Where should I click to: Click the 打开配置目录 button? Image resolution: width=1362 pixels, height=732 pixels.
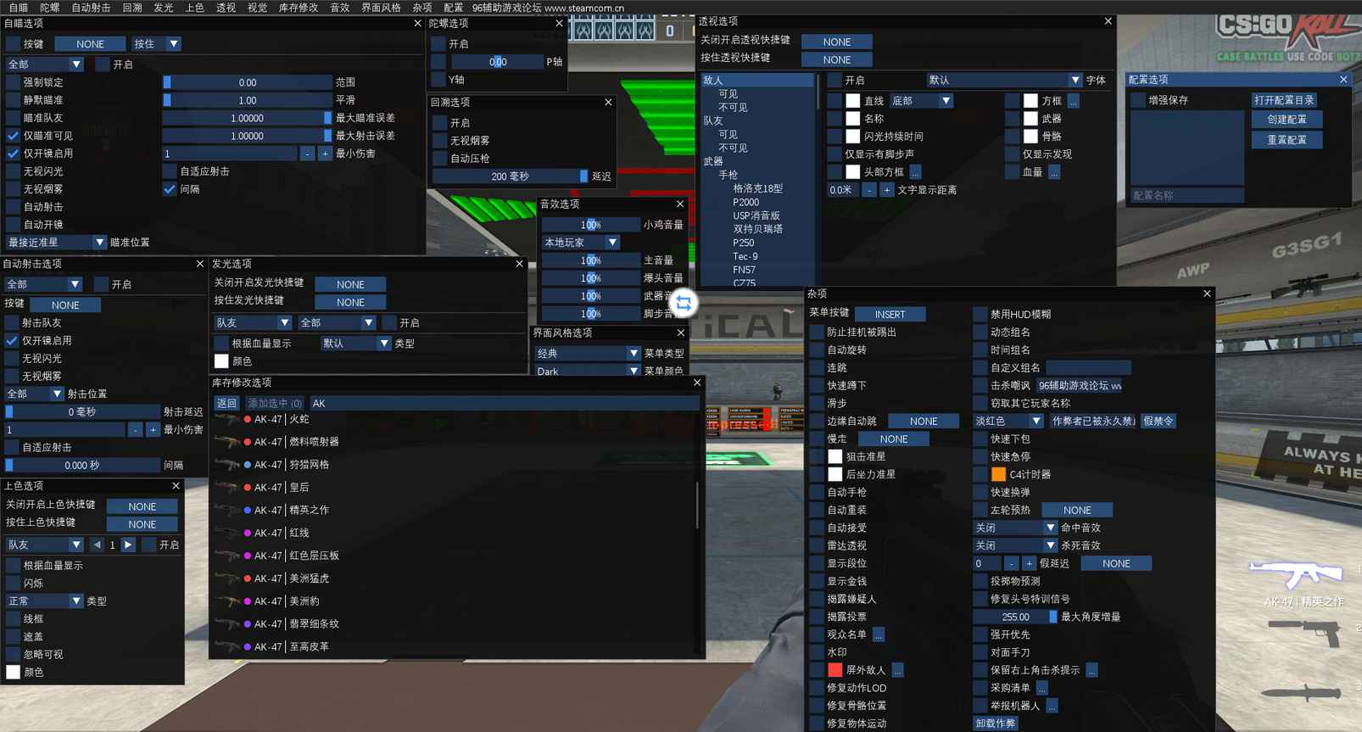coord(1285,100)
